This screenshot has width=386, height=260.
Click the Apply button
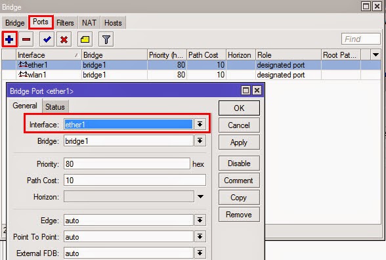pos(239,142)
